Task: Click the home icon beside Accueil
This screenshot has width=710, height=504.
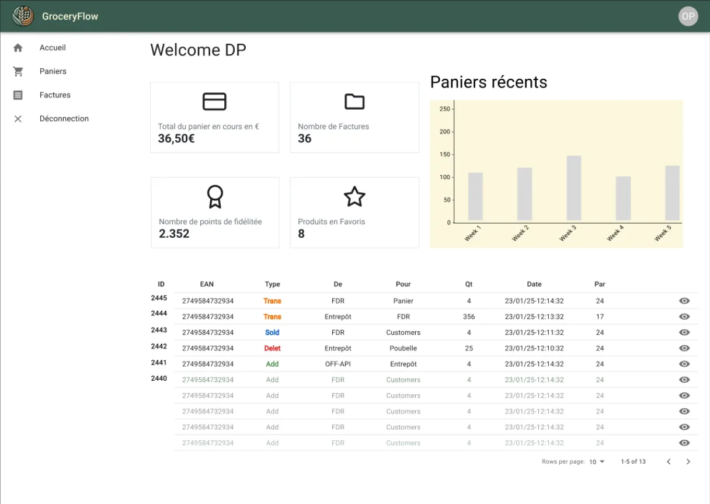Action: [18, 48]
